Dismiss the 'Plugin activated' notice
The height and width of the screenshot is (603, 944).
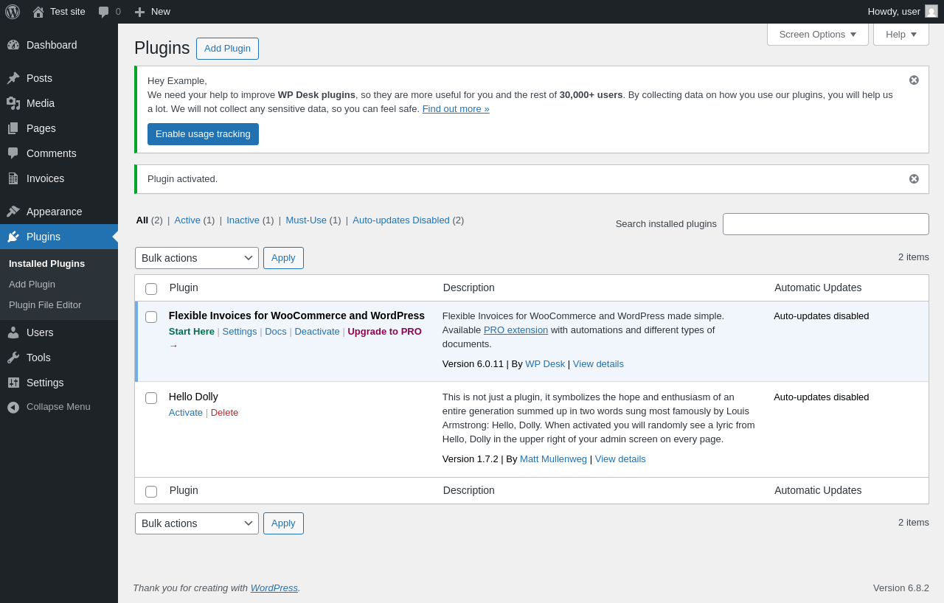[x=914, y=179]
